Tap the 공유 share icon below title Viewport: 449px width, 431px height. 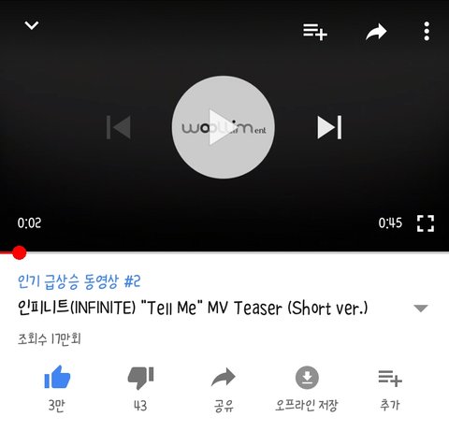224,377
